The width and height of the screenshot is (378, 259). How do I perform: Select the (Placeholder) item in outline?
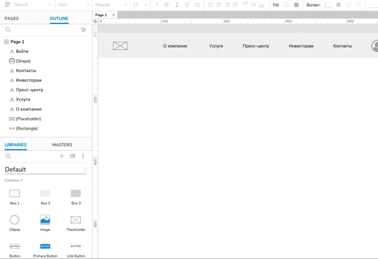point(28,119)
